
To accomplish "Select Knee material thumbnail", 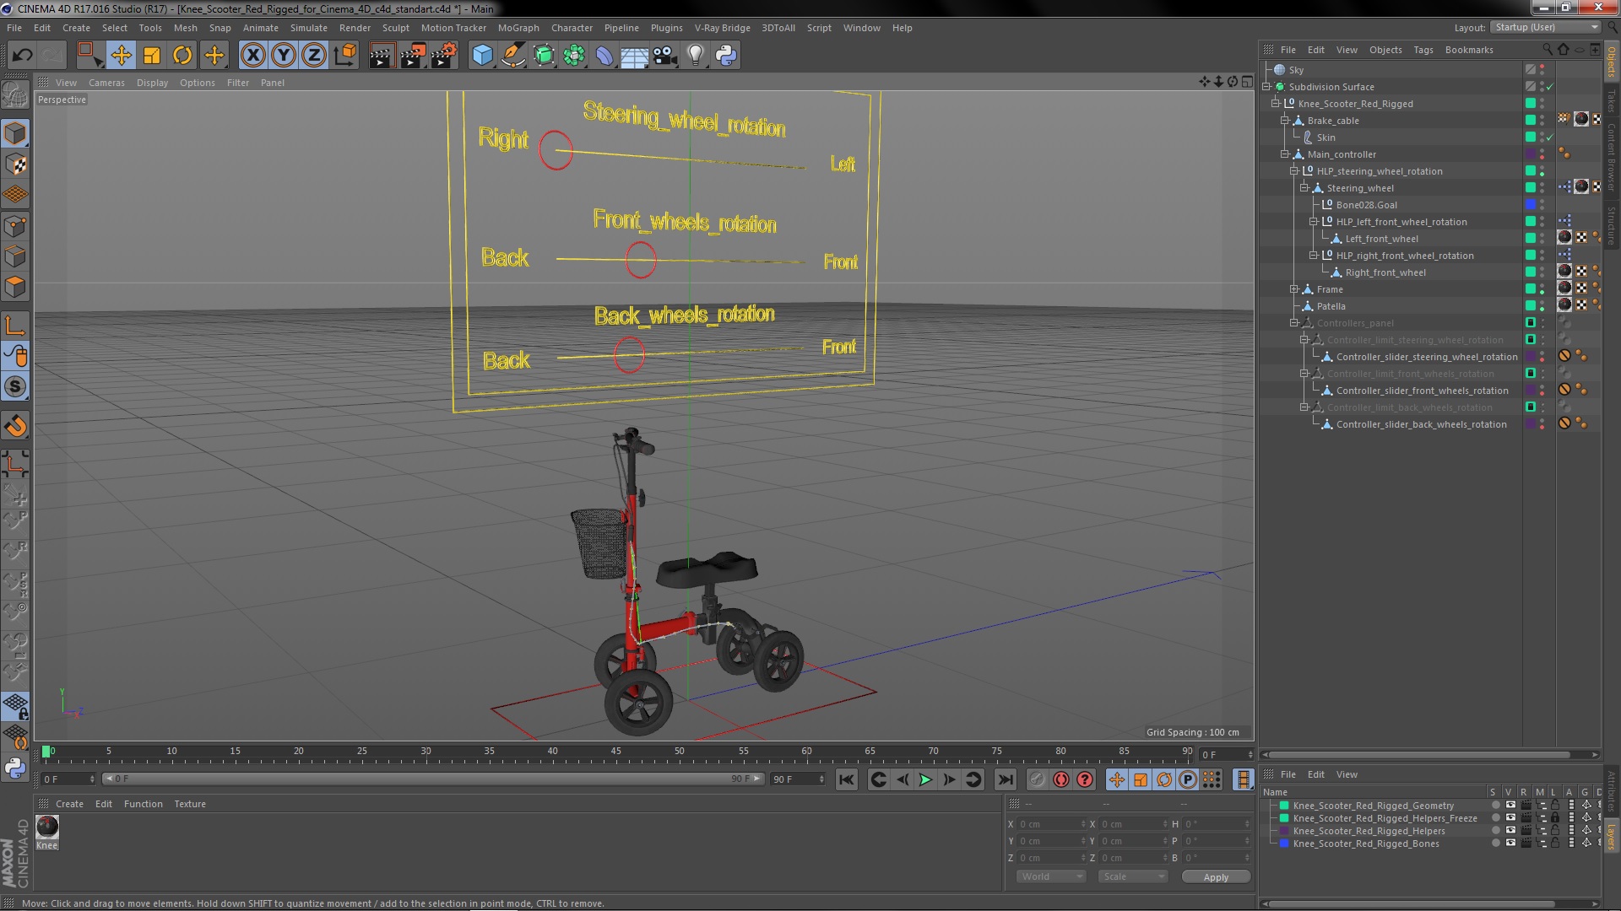I will 47,827.
